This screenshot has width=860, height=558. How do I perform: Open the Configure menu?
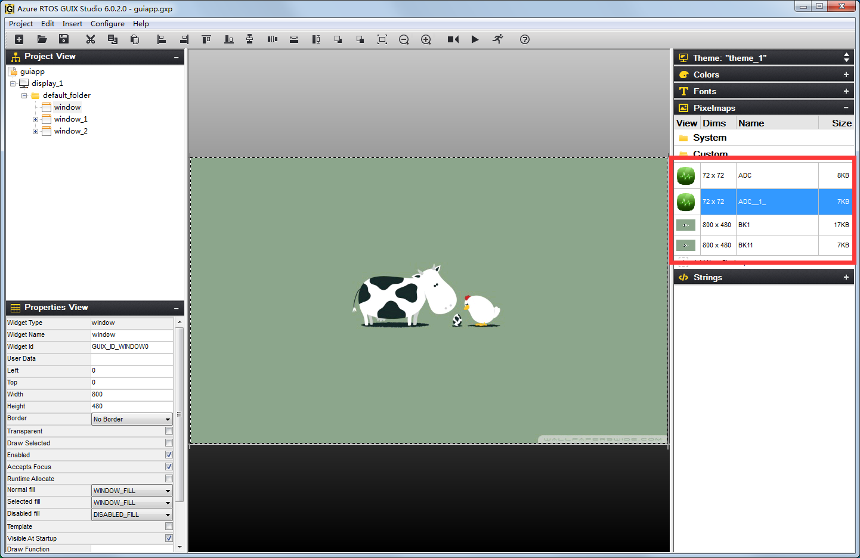pos(107,24)
